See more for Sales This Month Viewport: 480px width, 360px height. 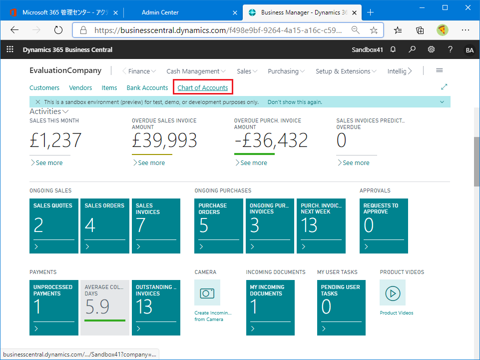pos(46,162)
